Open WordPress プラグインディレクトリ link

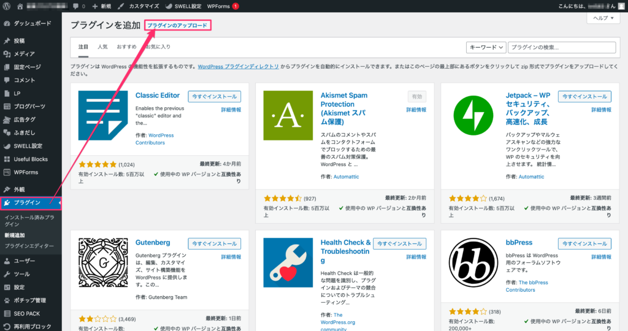pyautogui.click(x=239, y=67)
